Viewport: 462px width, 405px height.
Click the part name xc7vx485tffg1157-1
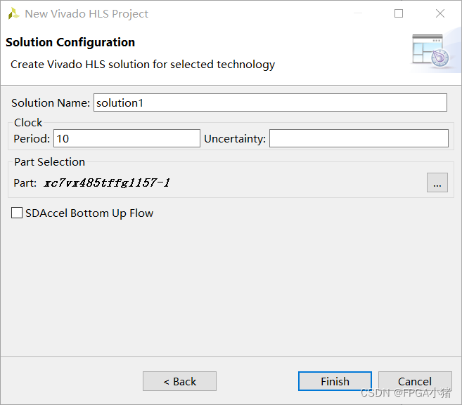107,182
